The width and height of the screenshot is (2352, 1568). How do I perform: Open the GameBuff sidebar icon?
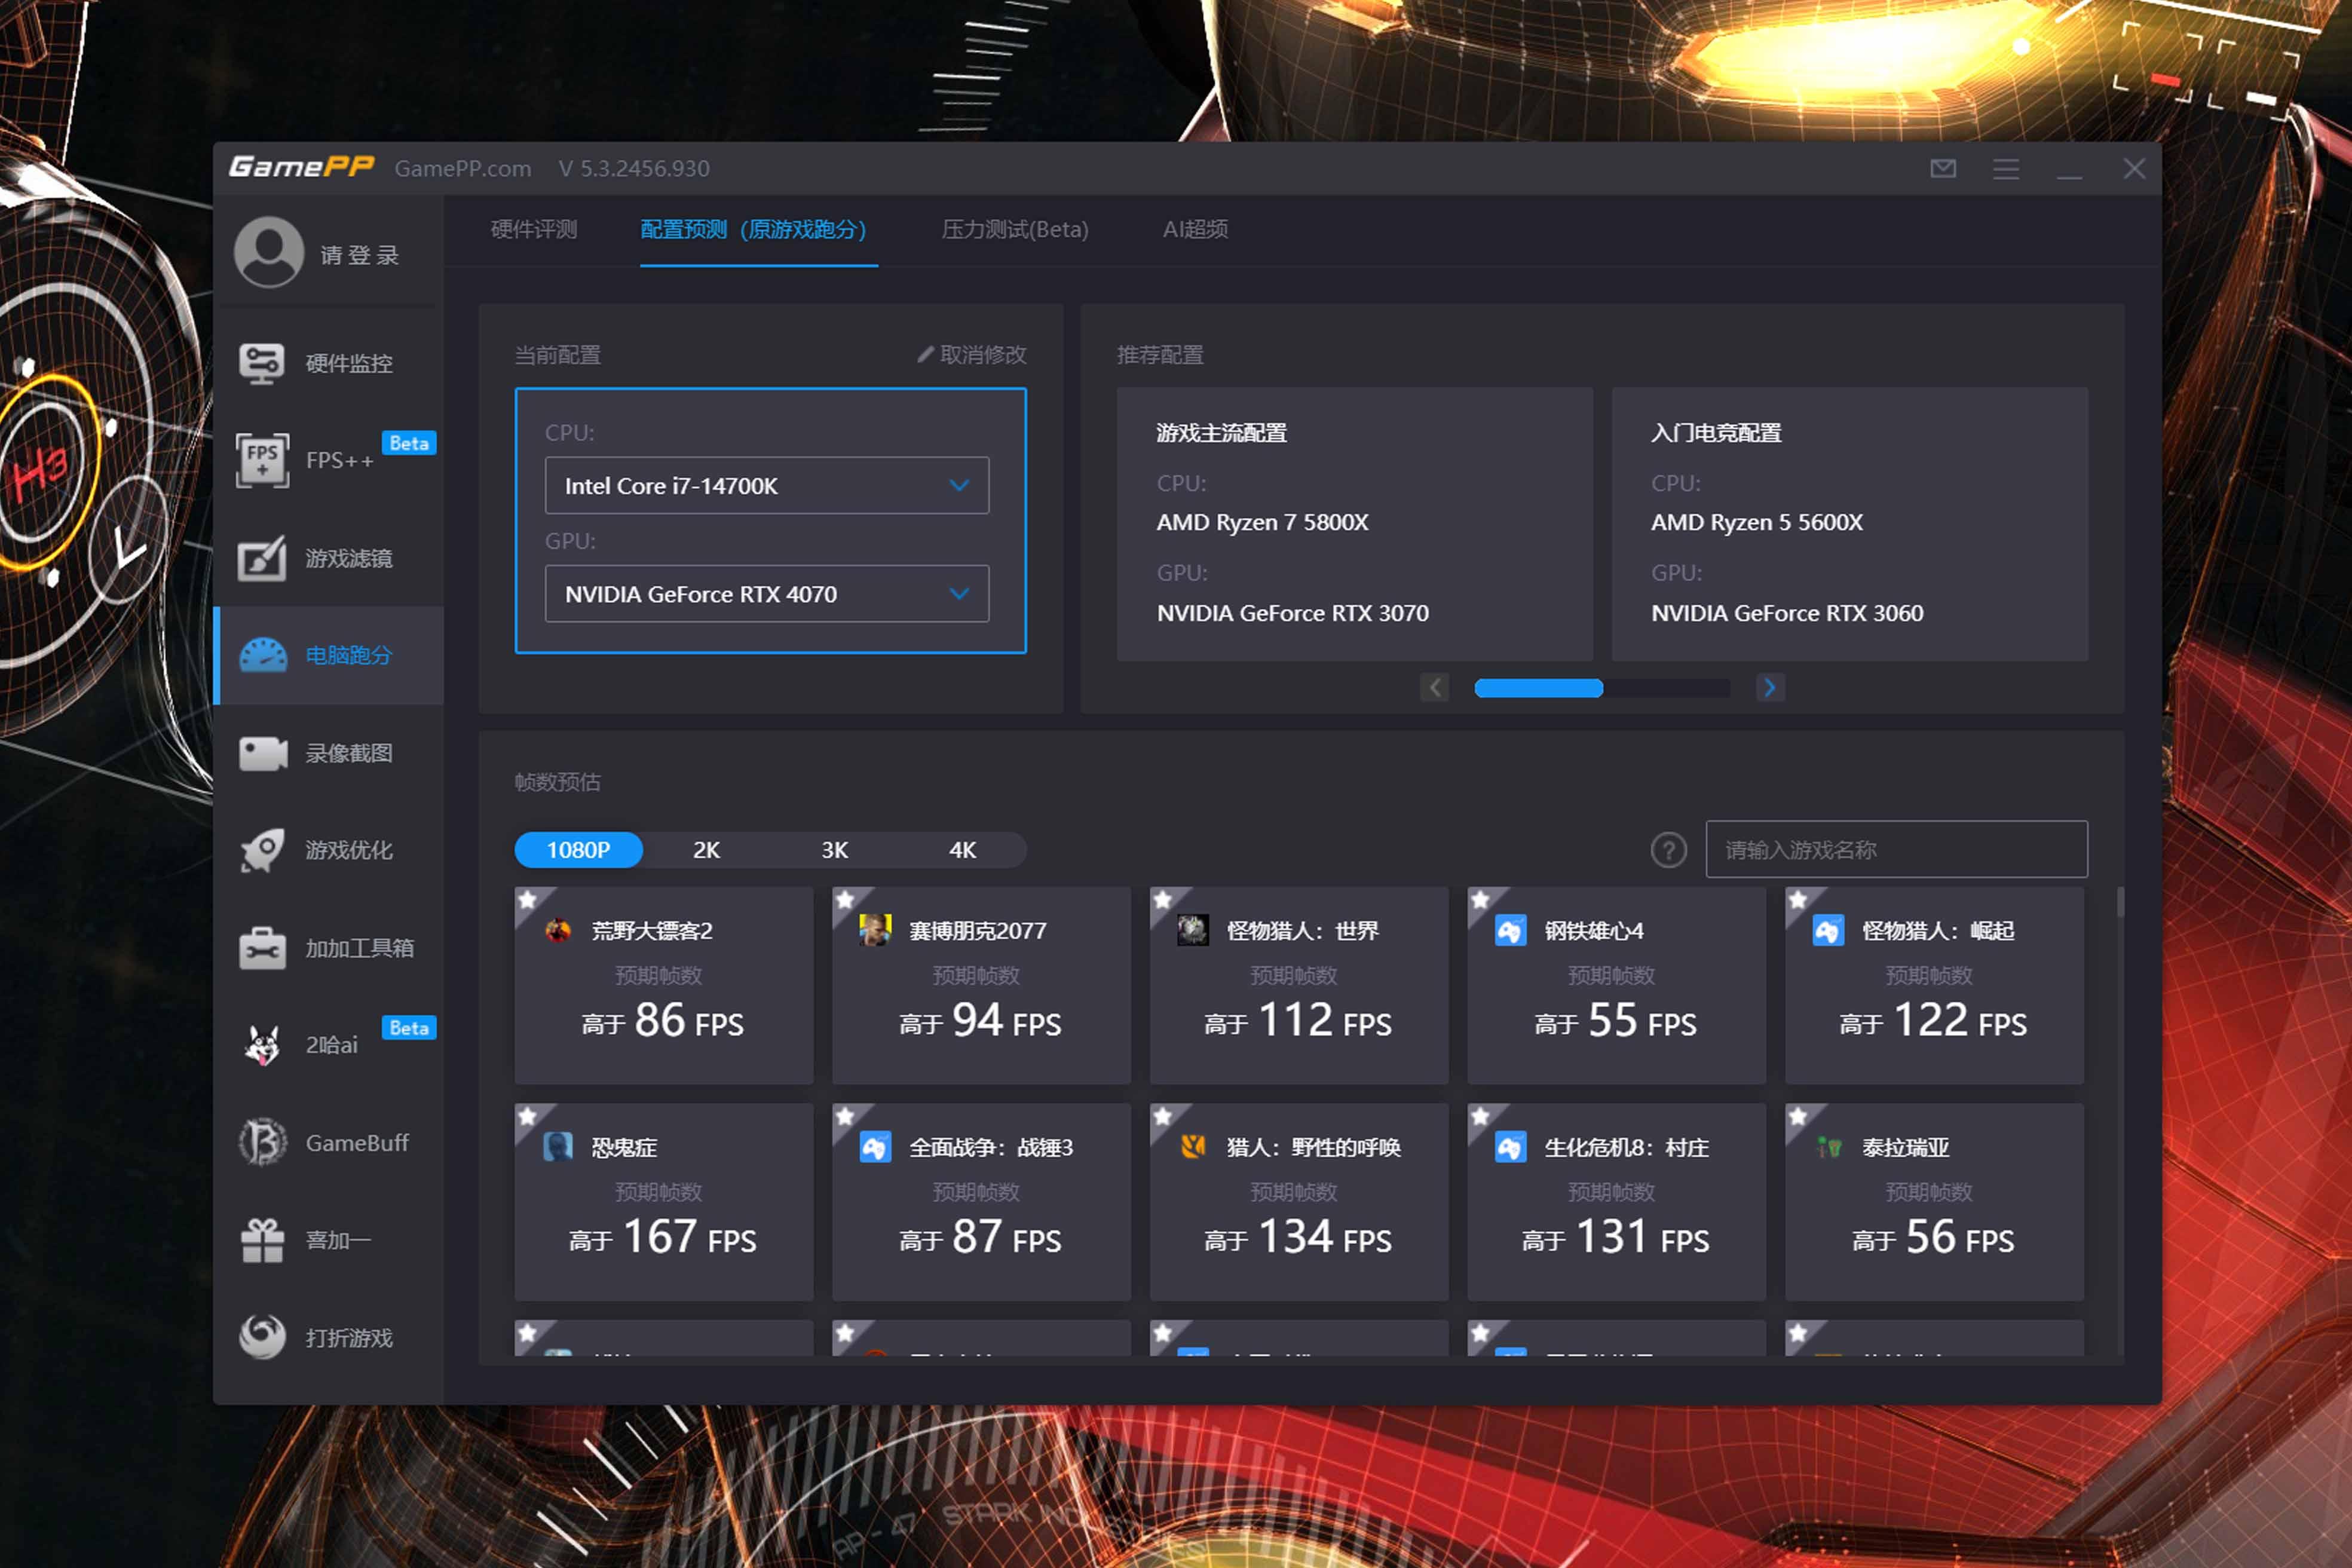click(262, 1142)
